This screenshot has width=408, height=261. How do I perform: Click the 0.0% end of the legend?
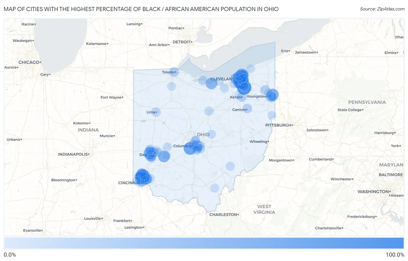10,255
